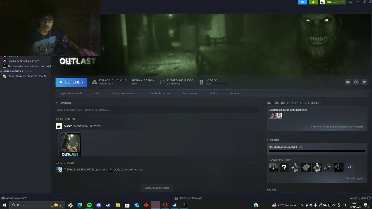Open the green notifications bell

coord(313,2)
